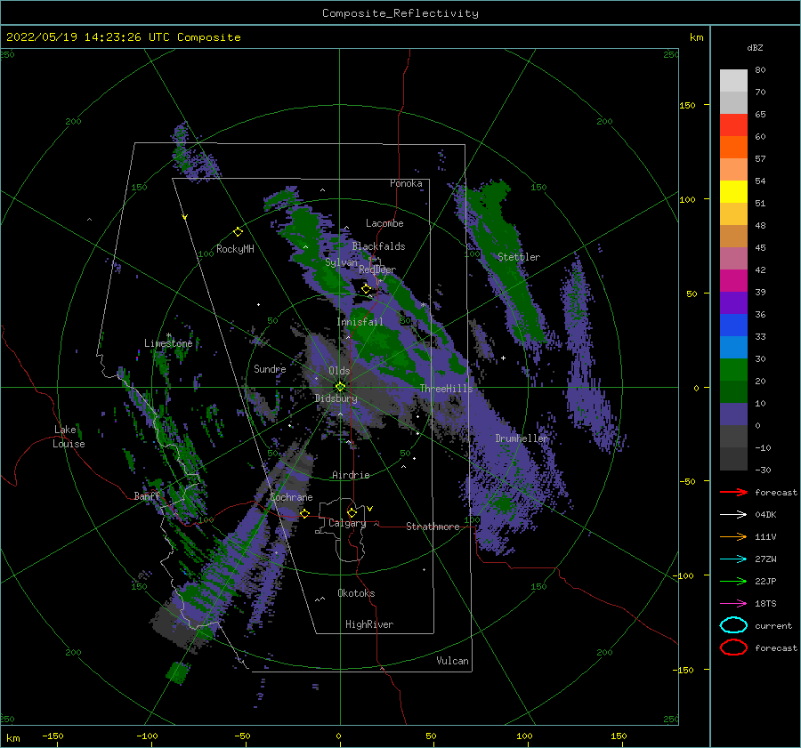
Task: Click the HighRiver city label
Action: [369, 625]
